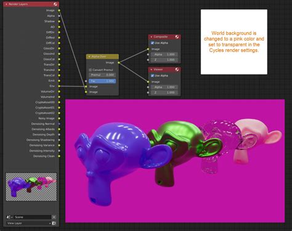Click the 'CryptoAsset02' label
Viewport: 292px width, 231px height.
45,113
